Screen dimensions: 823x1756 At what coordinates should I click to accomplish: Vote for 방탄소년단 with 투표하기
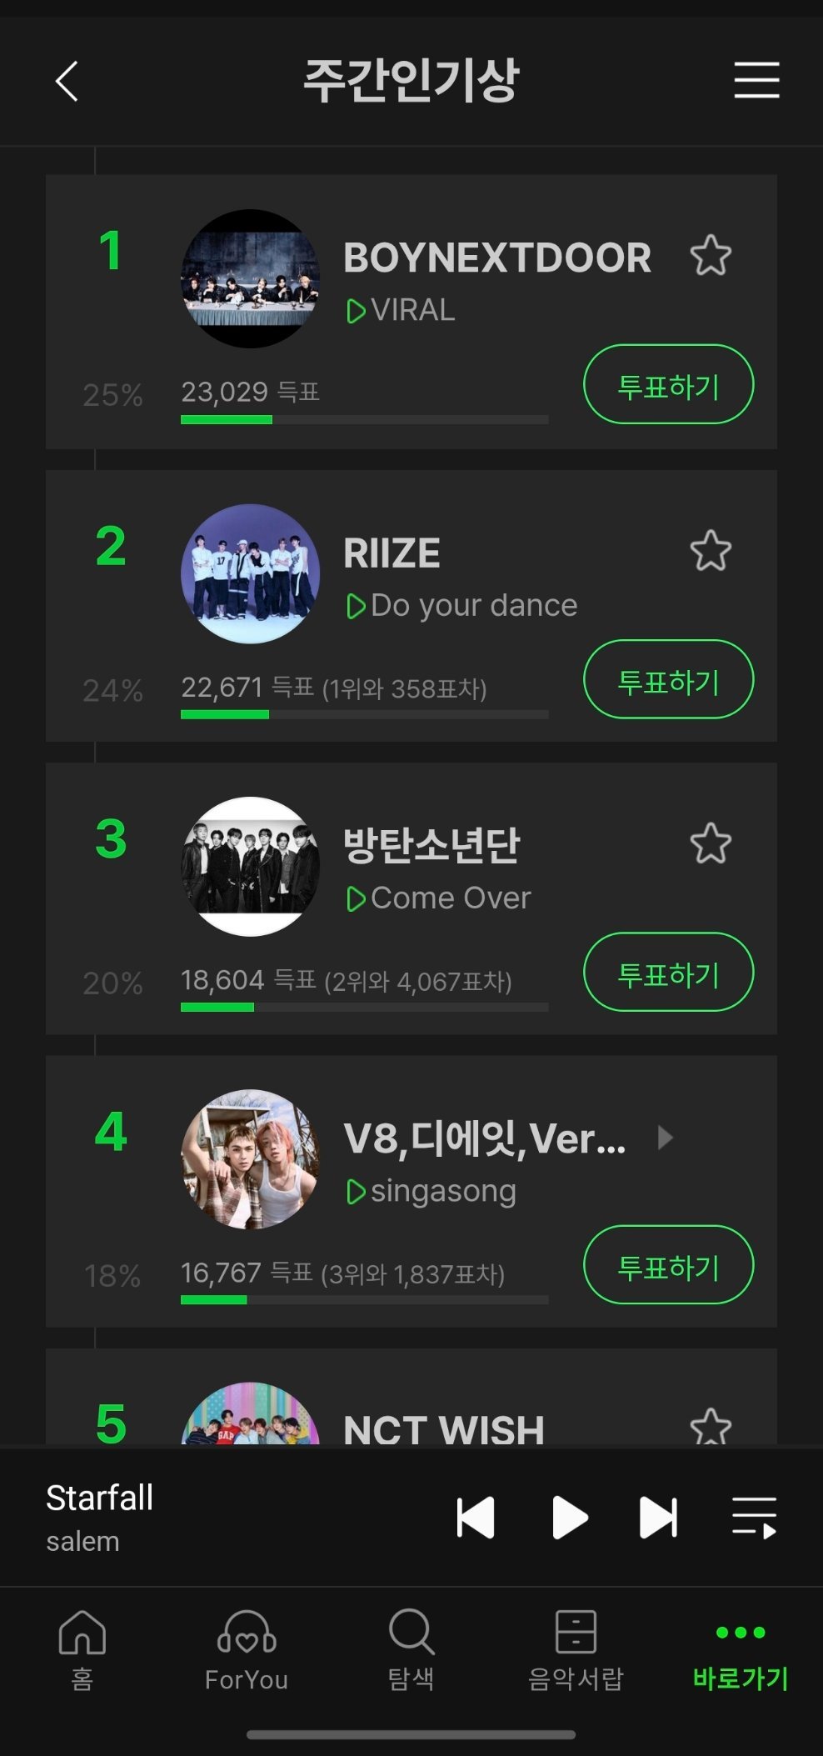pyautogui.click(x=669, y=972)
